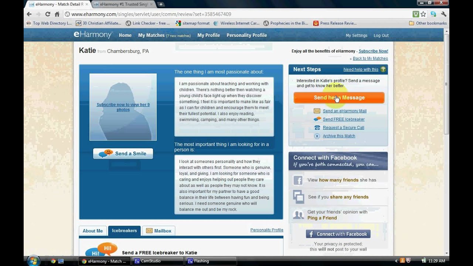This screenshot has height=266, width=473.
Task: Click Log Out
Action: (x=381, y=35)
